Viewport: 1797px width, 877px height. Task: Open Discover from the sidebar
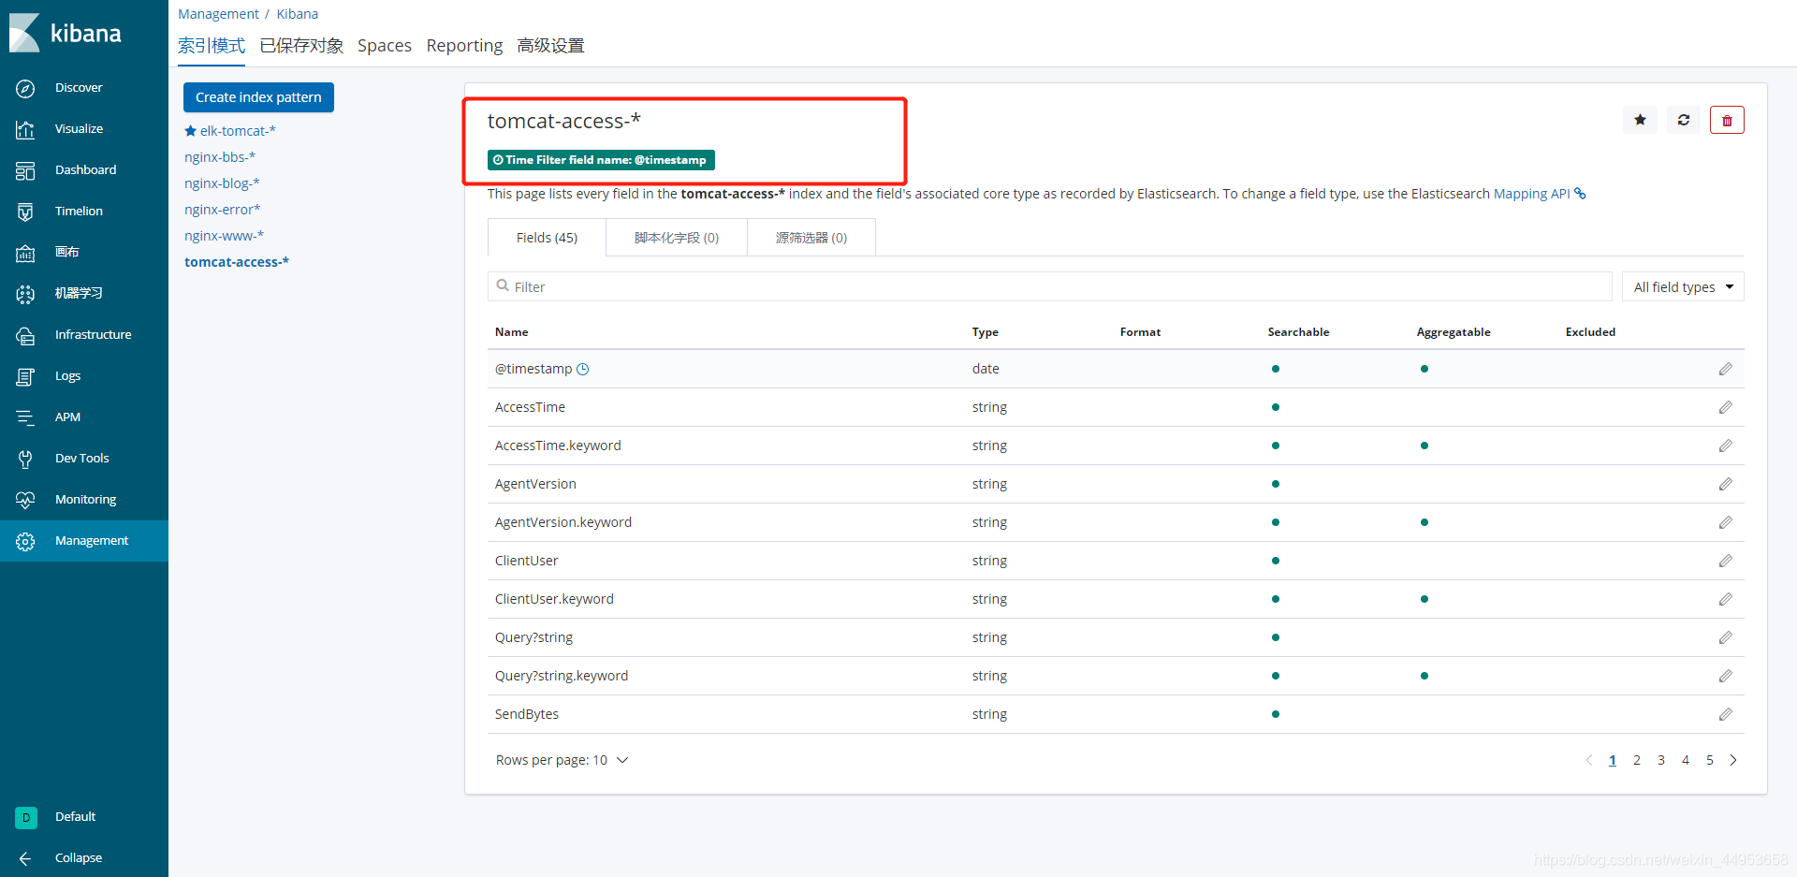pos(79,88)
